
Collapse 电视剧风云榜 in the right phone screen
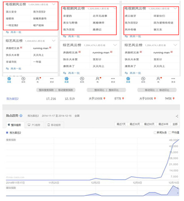[175, 9]
